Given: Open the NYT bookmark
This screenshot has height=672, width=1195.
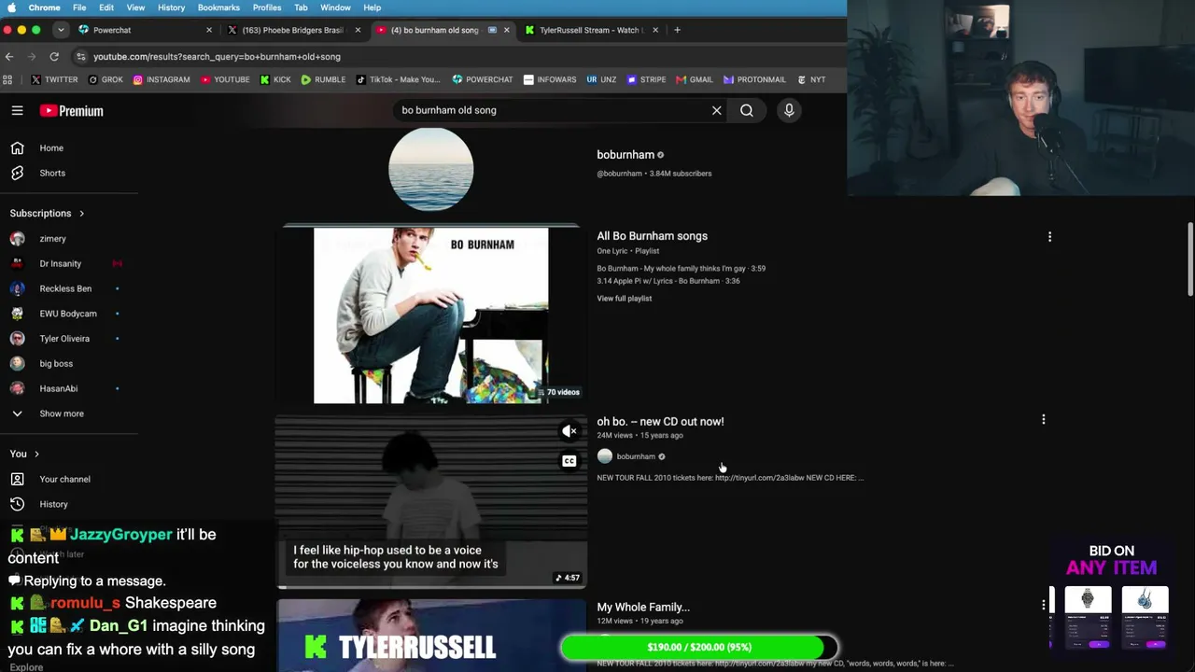Looking at the screenshot, I should point(811,79).
